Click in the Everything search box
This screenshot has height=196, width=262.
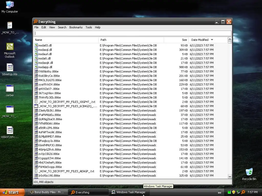coord(133,33)
